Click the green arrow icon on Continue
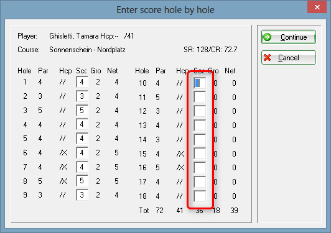Screen dimensions: 331x233 click(268, 37)
